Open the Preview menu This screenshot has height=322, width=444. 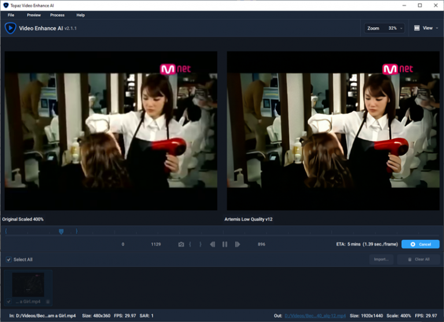point(34,15)
